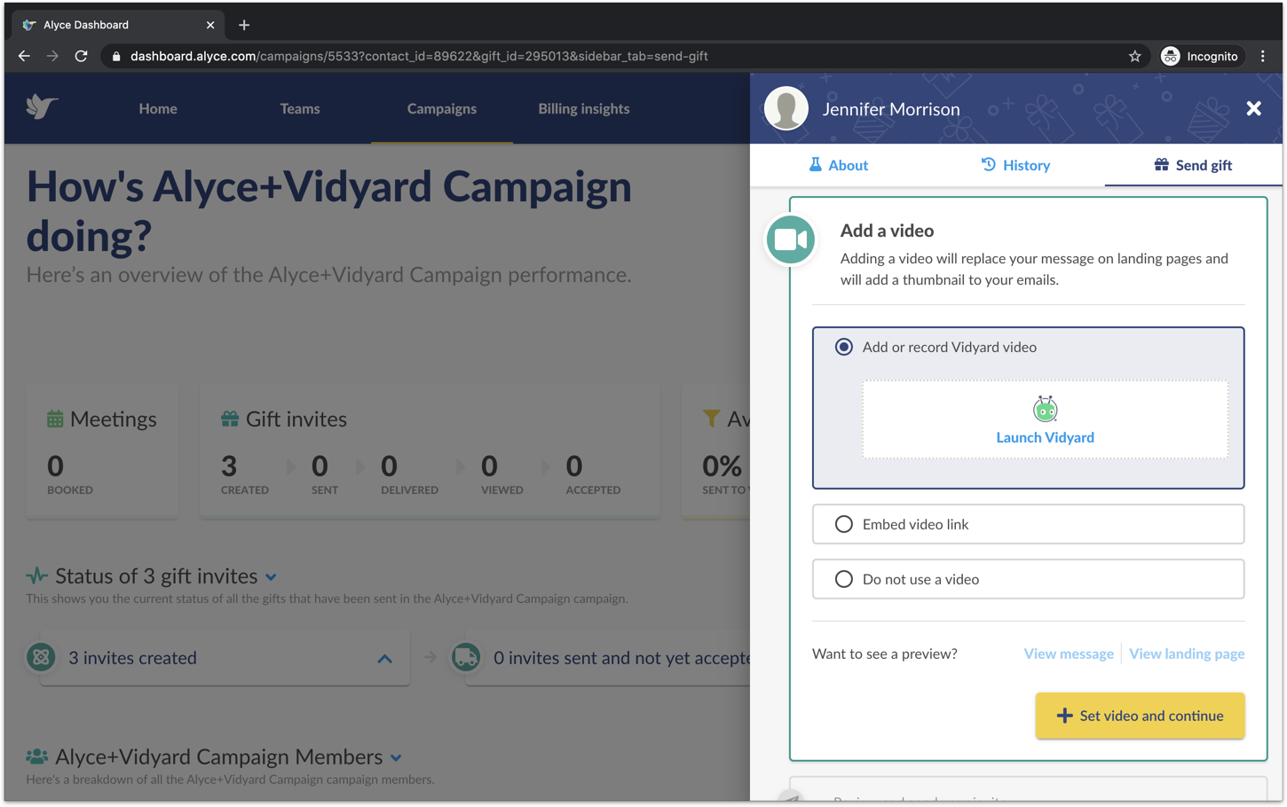Click the Incognito profile icon
Viewport: 1287px width, 807px height.
1171,56
